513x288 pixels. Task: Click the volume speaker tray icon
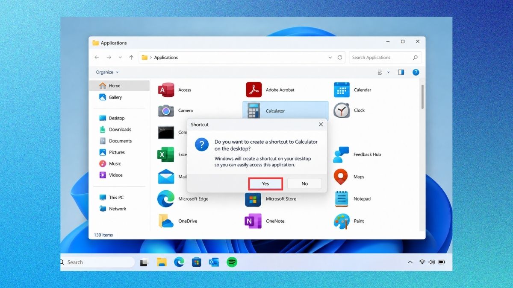[431, 262]
